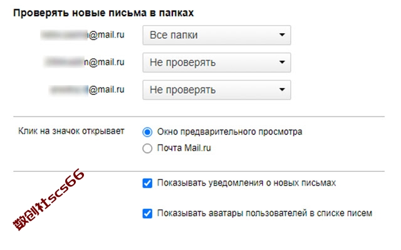
Task: Open the third account's "Не проверять" dropdown
Action: click(217, 90)
